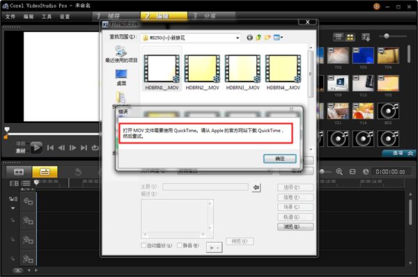Click the arrow button beside 主题 field
Screen dimensions: 418x277
pos(256,187)
